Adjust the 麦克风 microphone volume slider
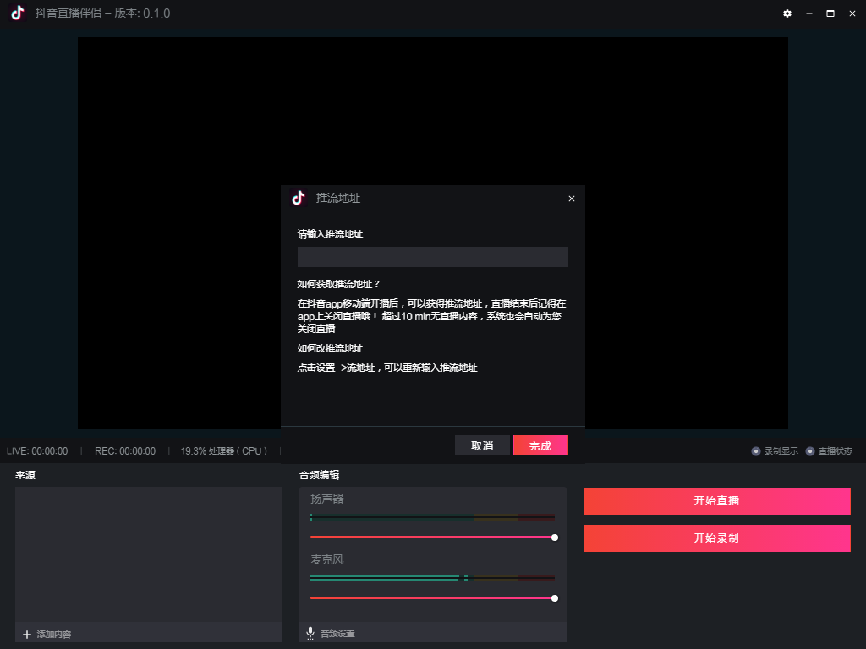This screenshot has width=866, height=649. pyautogui.click(x=554, y=597)
